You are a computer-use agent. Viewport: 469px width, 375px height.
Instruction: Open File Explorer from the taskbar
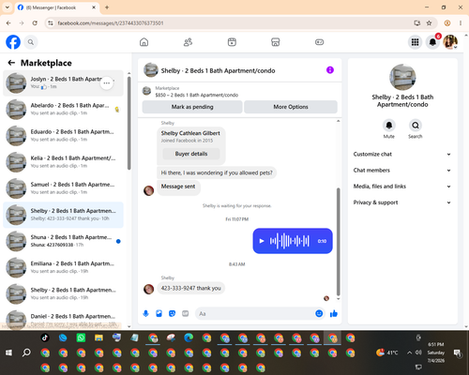coord(98,337)
